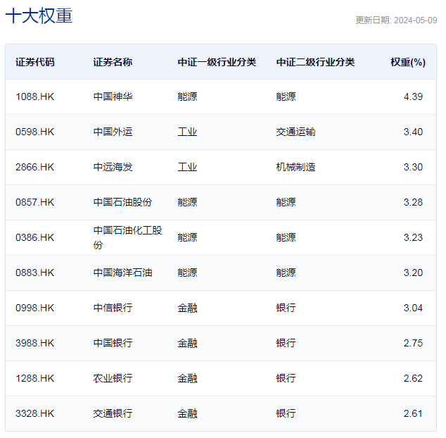Image resolution: width=446 pixels, height=438 pixels.
Task: Click stock code 0857.HK
Action: (x=34, y=203)
